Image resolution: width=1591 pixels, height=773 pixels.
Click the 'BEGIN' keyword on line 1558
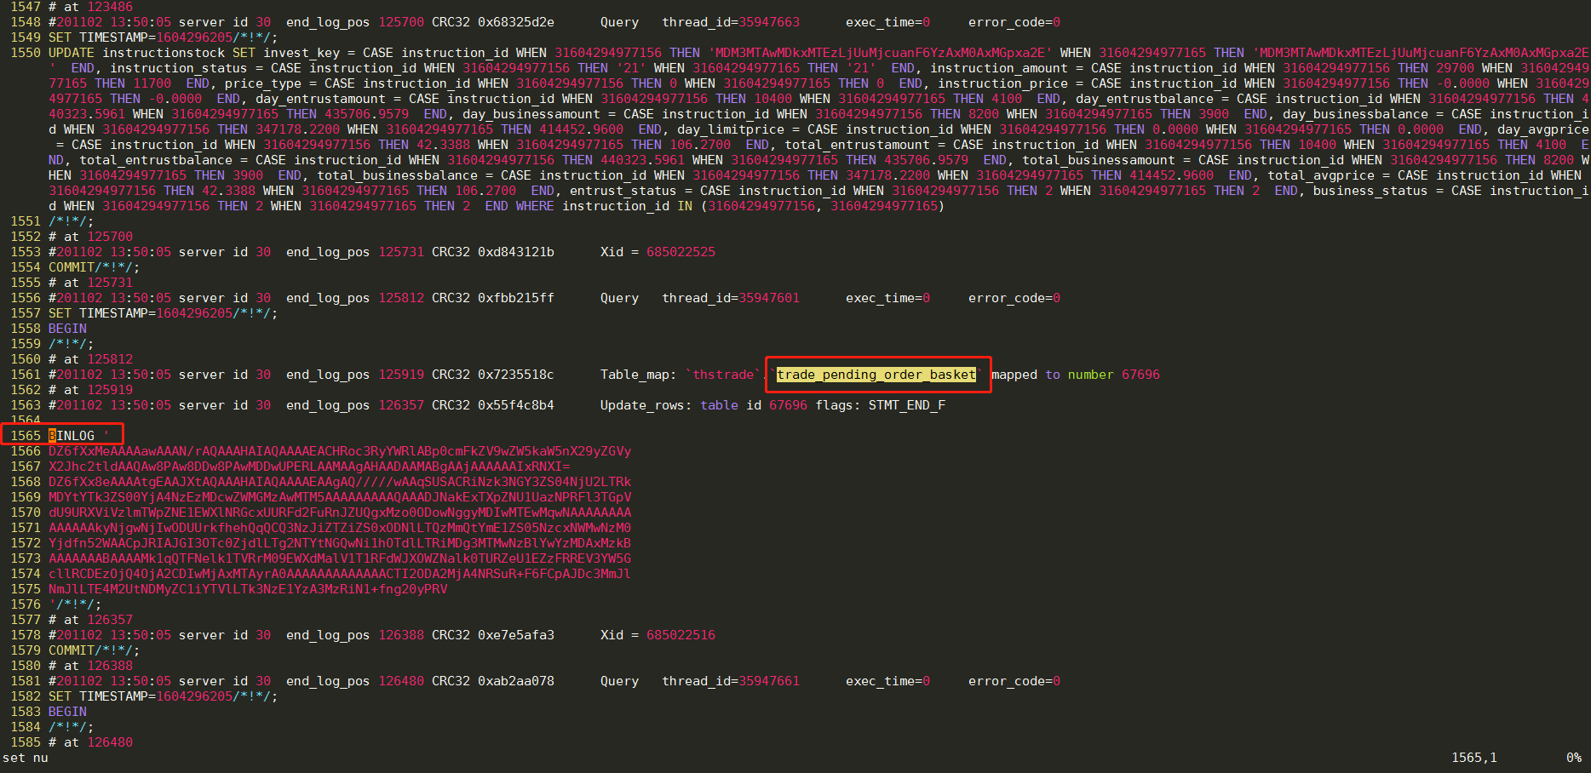tap(67, 329)
